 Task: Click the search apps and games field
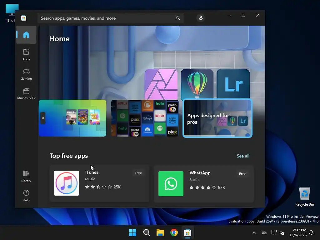[110, 18]
